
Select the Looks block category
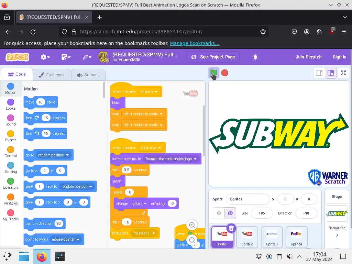point(11,104)
